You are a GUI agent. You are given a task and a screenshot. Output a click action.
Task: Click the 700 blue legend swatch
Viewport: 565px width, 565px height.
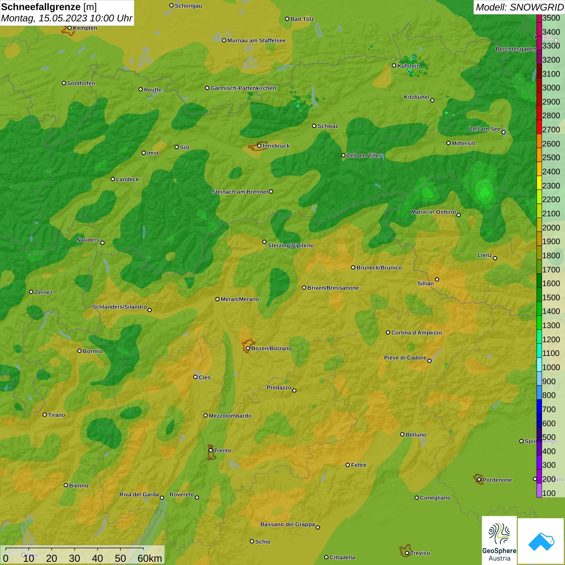(539, 409)
